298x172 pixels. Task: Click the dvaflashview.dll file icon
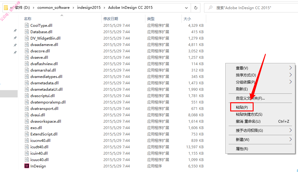[27, 64]
